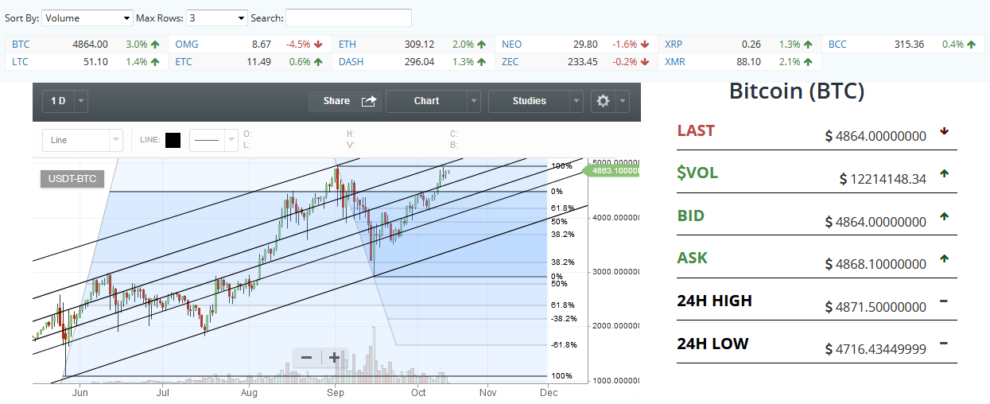Click the XMR green up arrow
The image size is (990, 404).
click(x=807, y=62)
